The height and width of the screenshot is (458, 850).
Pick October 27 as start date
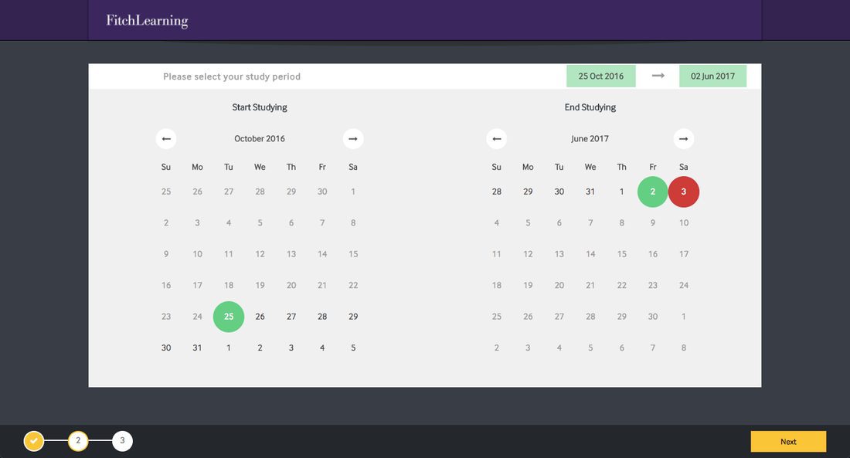click(291, 317)
